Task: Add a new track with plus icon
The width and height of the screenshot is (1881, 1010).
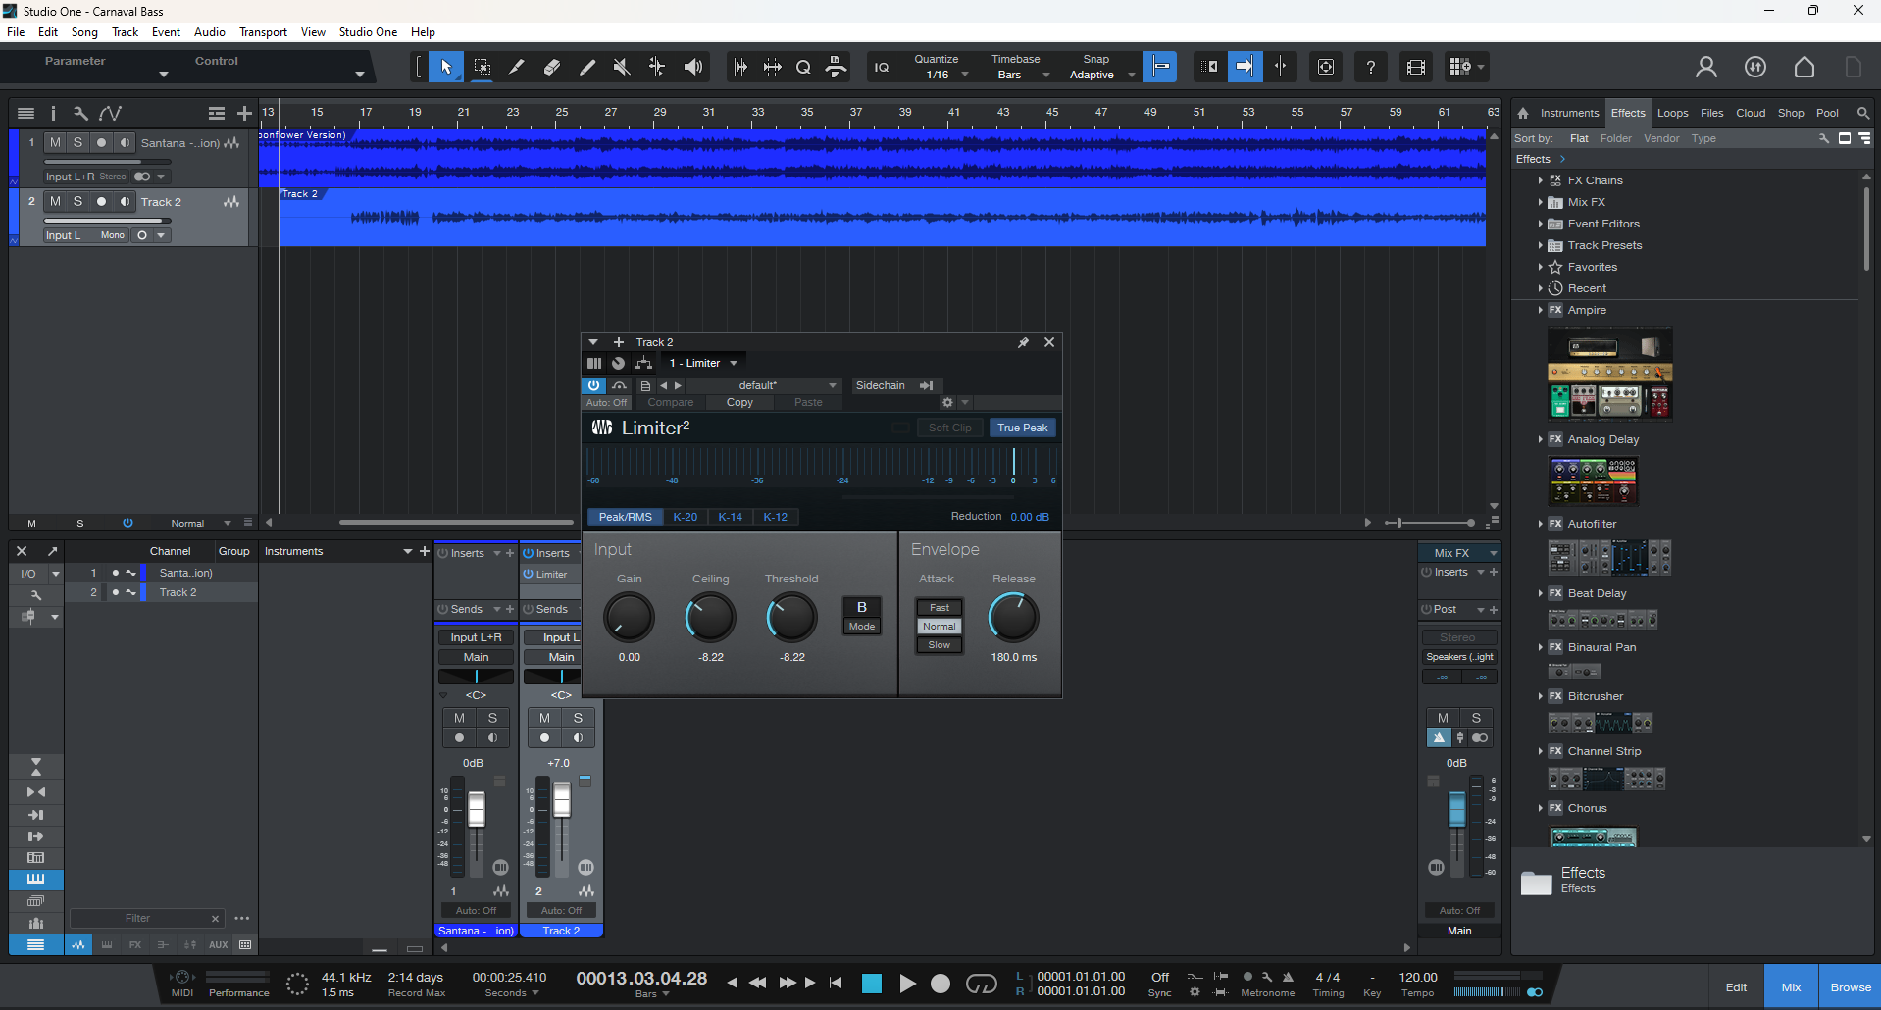Action: click(245, 114)
